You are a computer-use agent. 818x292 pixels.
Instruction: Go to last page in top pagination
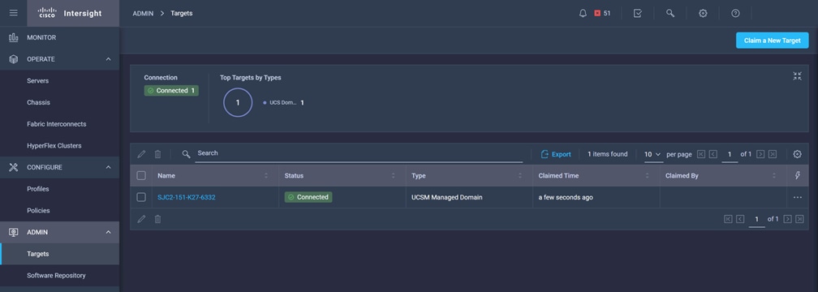[773, 154]
